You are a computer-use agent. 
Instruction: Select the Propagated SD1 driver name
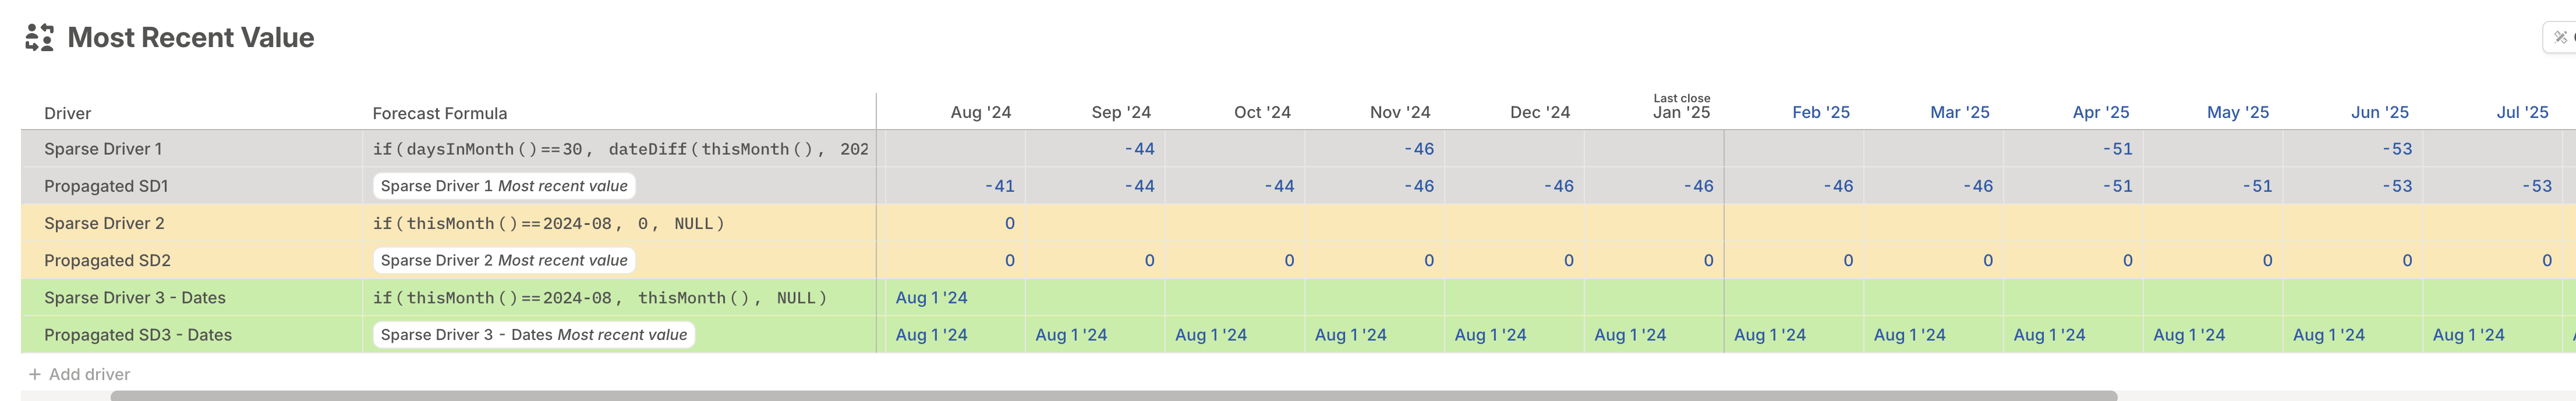(x=106, y=187)
